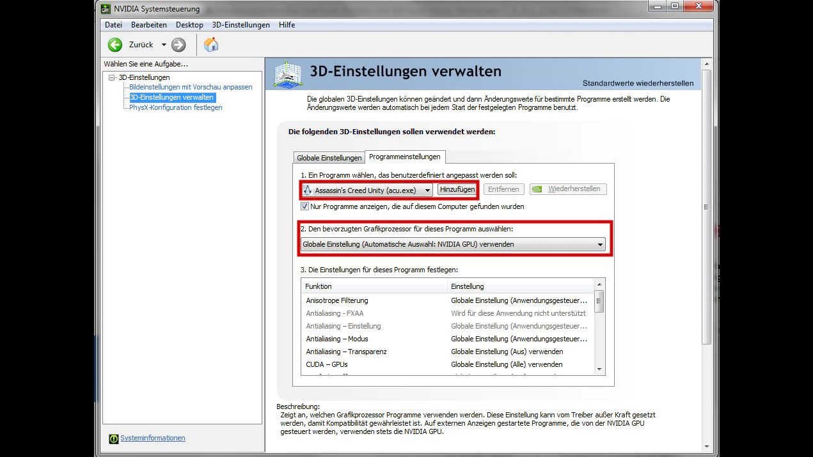Click the Wiederherstellen button

568,189
